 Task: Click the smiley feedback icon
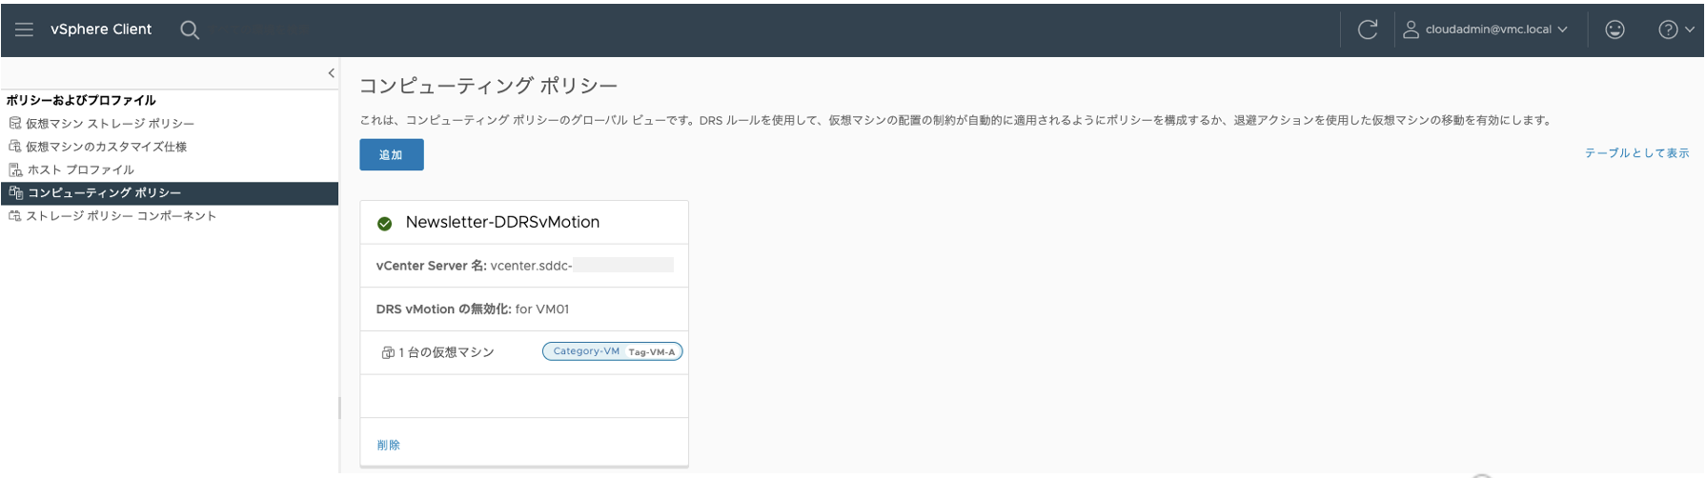coord(1615,30)
